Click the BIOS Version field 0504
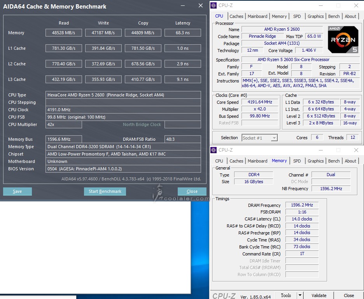Image resolution: width=364 pixels, height=299 pixels. click(x=123, y=169)
